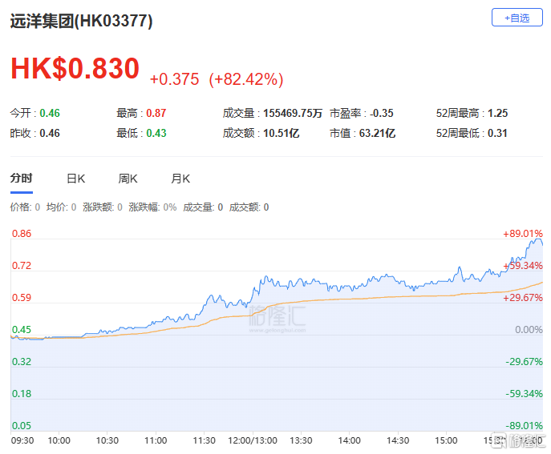Image resolution: width=551 pixels, height=454 pixels.
Task: Click the -59.34% axis label
Action: click(525, 393)
